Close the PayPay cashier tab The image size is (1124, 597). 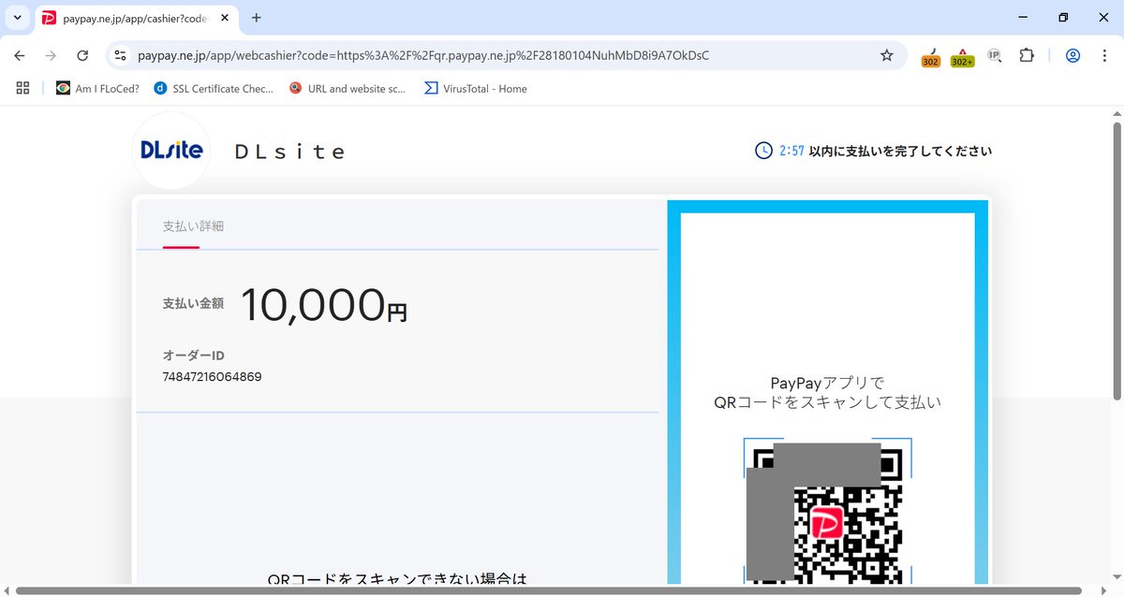226,18
